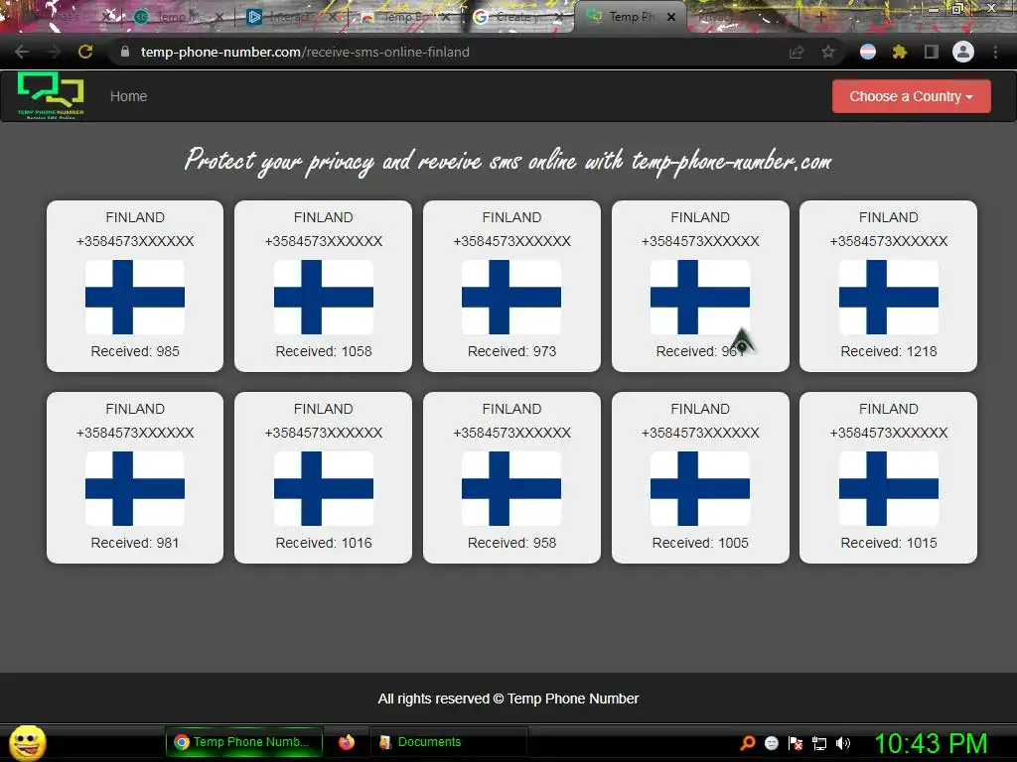Open Finland number with Received: 1218

tap(889, 286)
